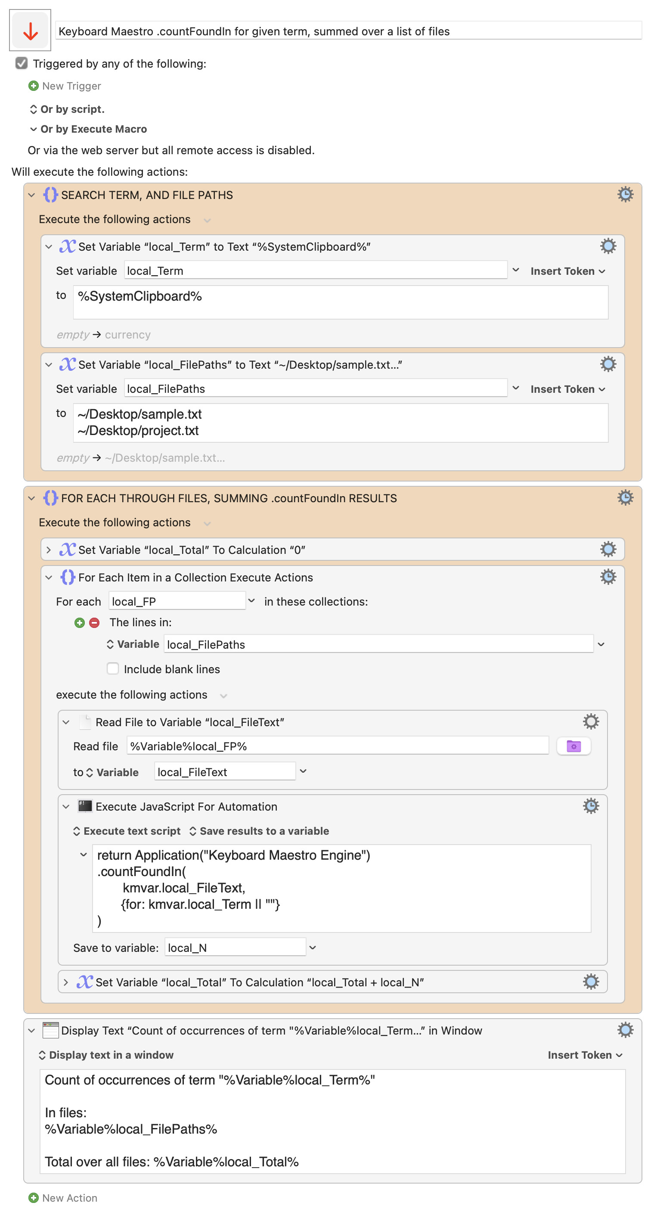The height and width of the screenshot is (1212, 651).
Task: Click the purple folder file chooser icon
Action: coord(573,746)
